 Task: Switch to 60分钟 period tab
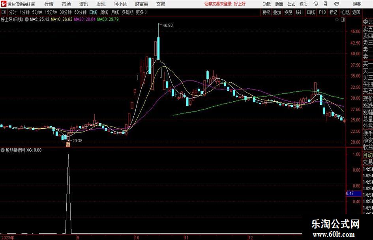[80, 12]
